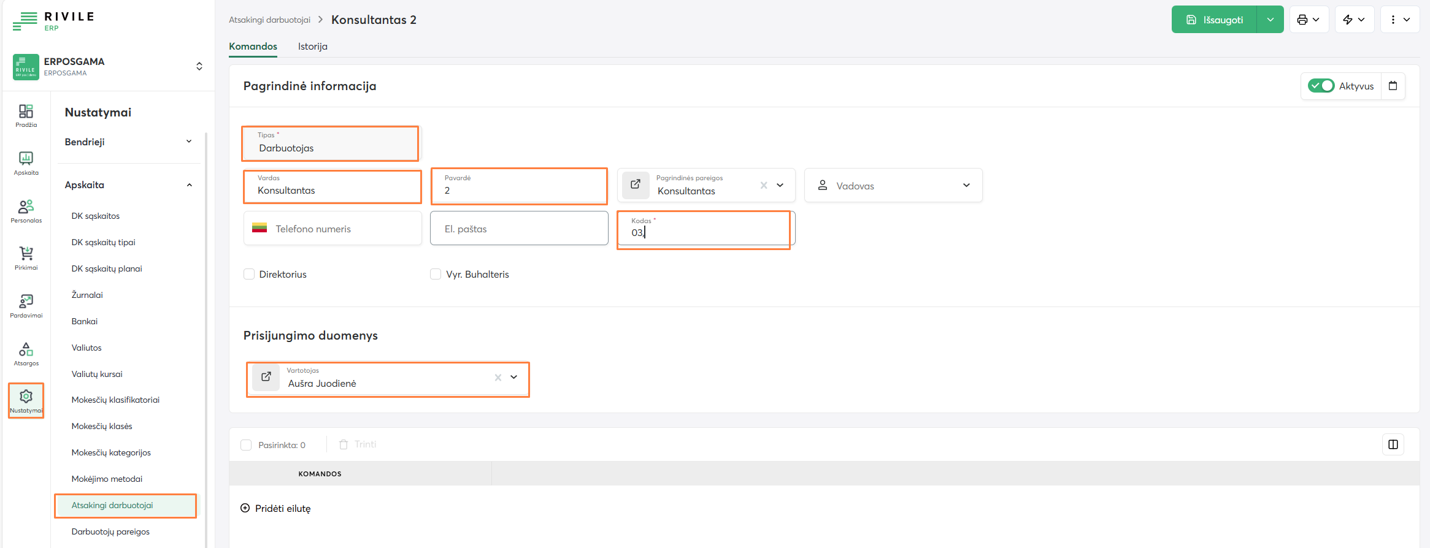Open the Pradžia home sidebar icon

[26, 115]
